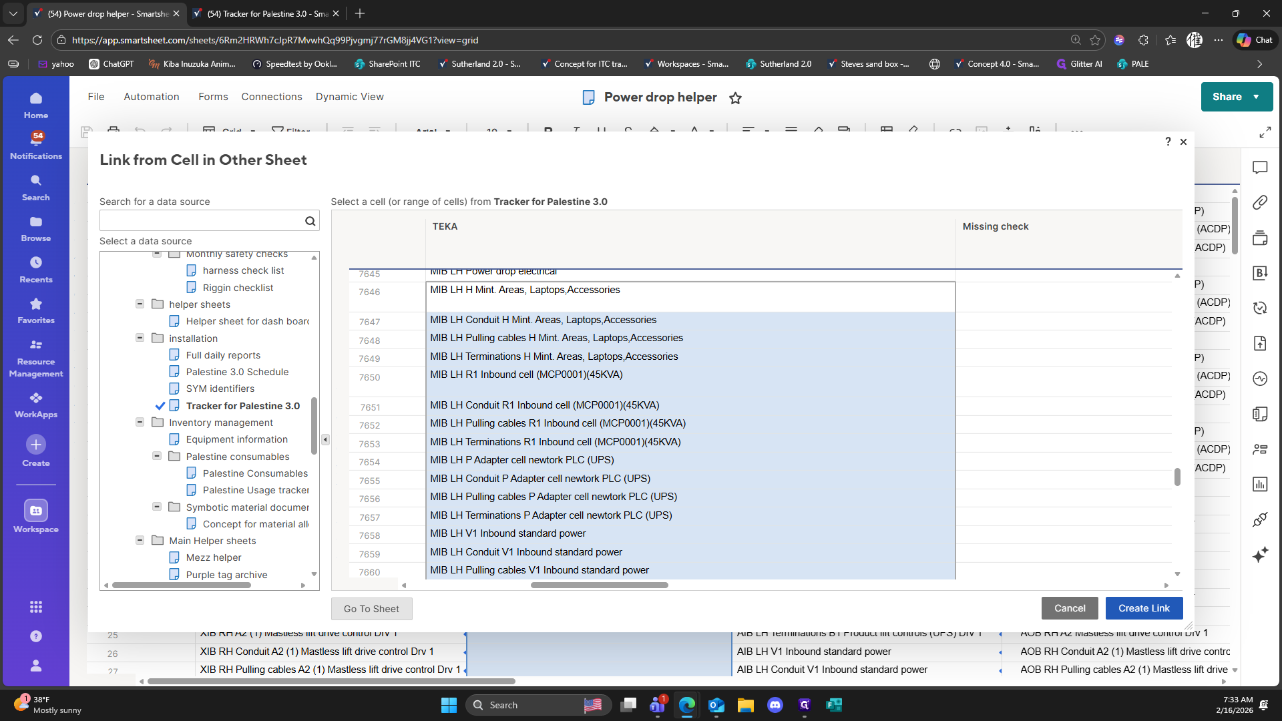Screen dimensions: 1282x721
Task: Favorite the Power drop helper sheet
Action: coord(735,98)
